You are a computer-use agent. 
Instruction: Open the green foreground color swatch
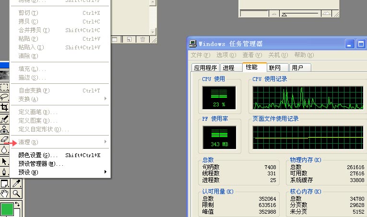[x=7, y=209]
